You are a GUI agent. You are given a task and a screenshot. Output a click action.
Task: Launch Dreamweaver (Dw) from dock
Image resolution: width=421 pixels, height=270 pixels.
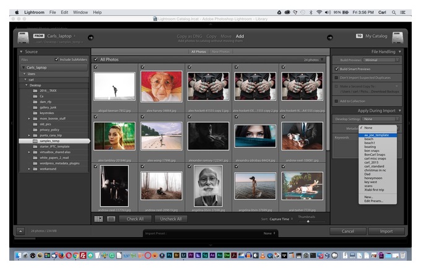pos(227,255)
